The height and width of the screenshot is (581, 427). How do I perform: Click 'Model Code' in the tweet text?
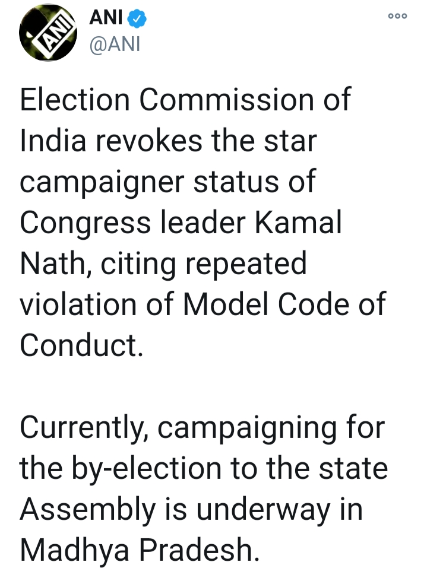click(x=266, y=304)
